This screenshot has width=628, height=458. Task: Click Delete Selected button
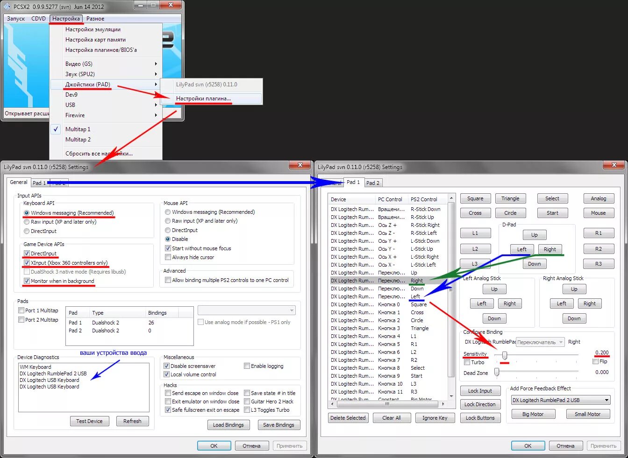pyautogui.click(x=348, y=418)
